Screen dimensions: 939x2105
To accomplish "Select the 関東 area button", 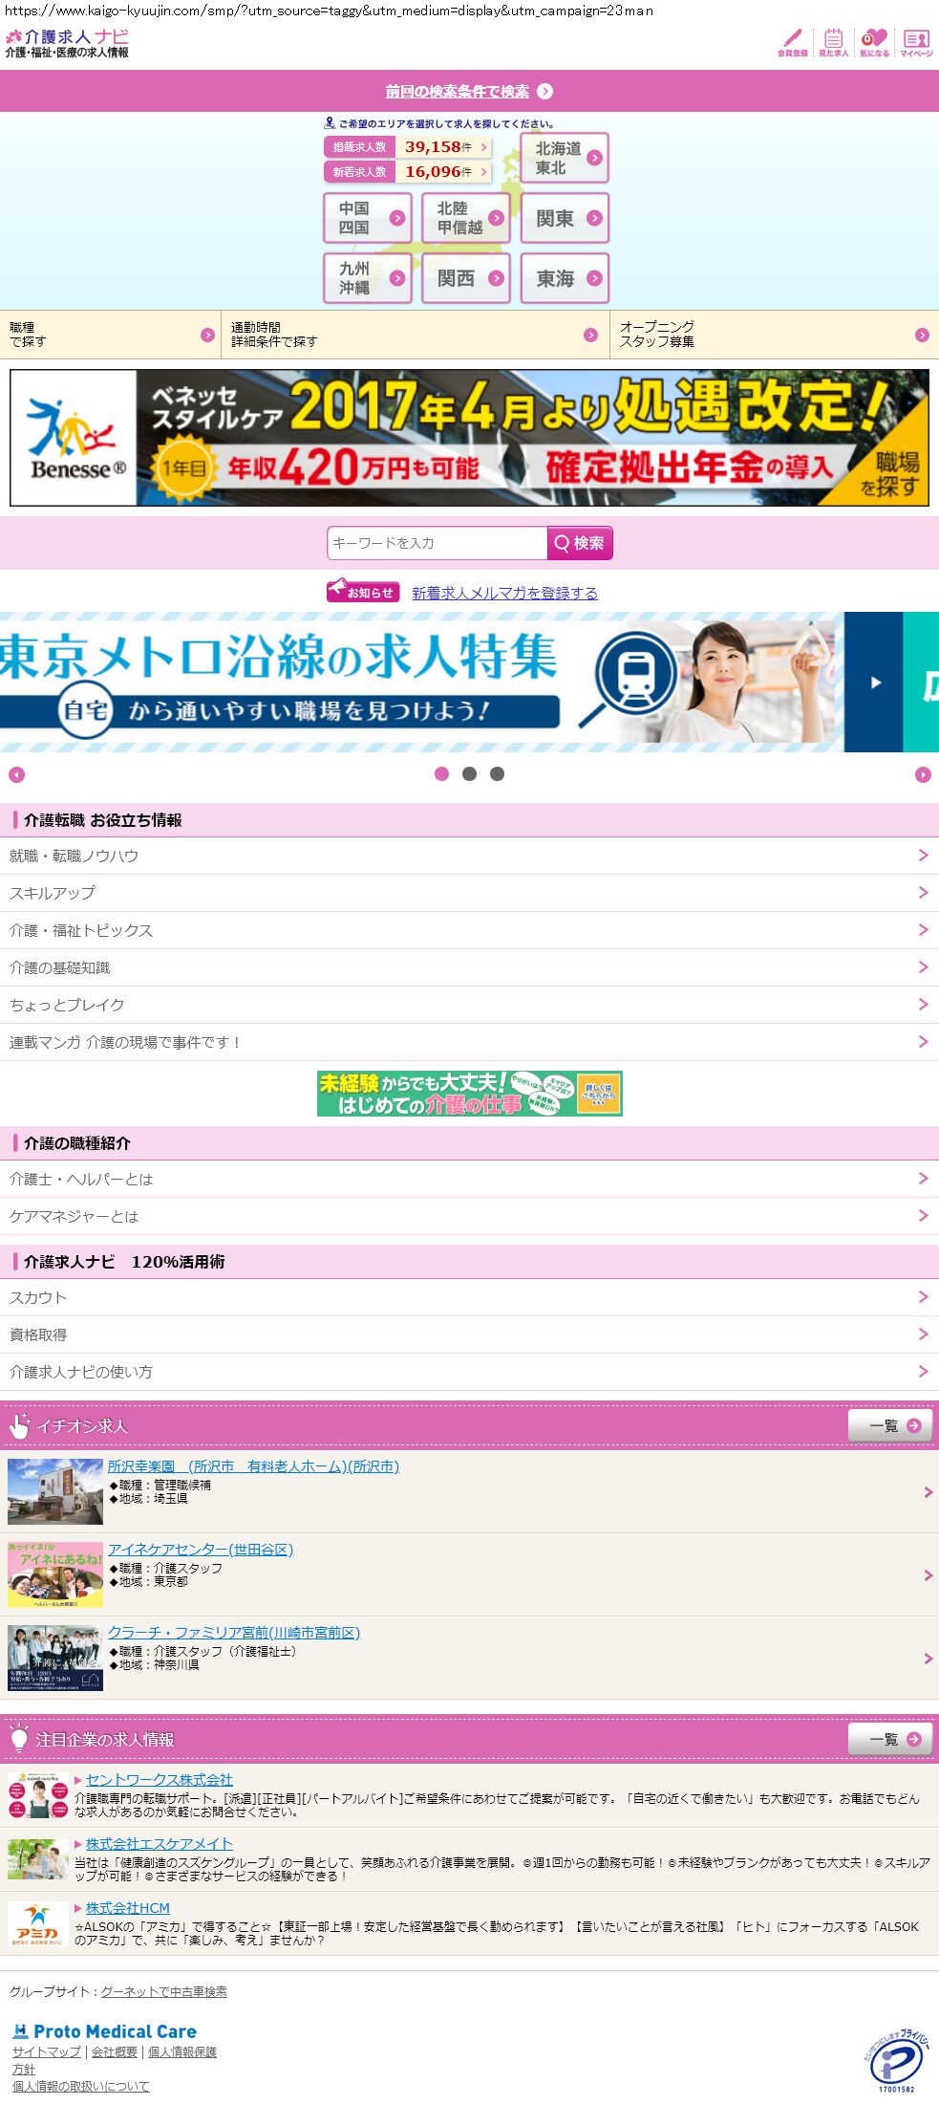I will 565,218.
